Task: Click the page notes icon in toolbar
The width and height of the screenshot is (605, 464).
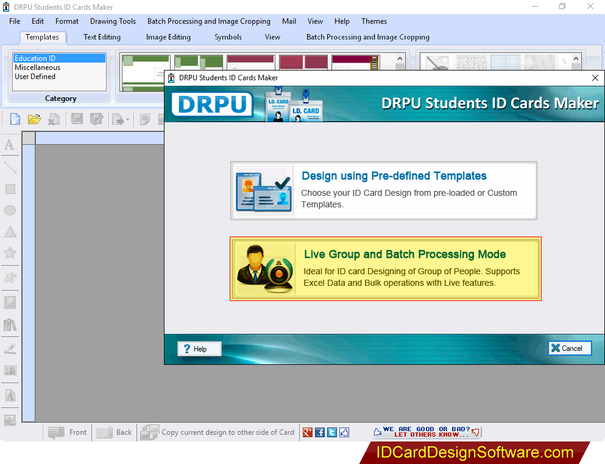Action: pos(144,119)
